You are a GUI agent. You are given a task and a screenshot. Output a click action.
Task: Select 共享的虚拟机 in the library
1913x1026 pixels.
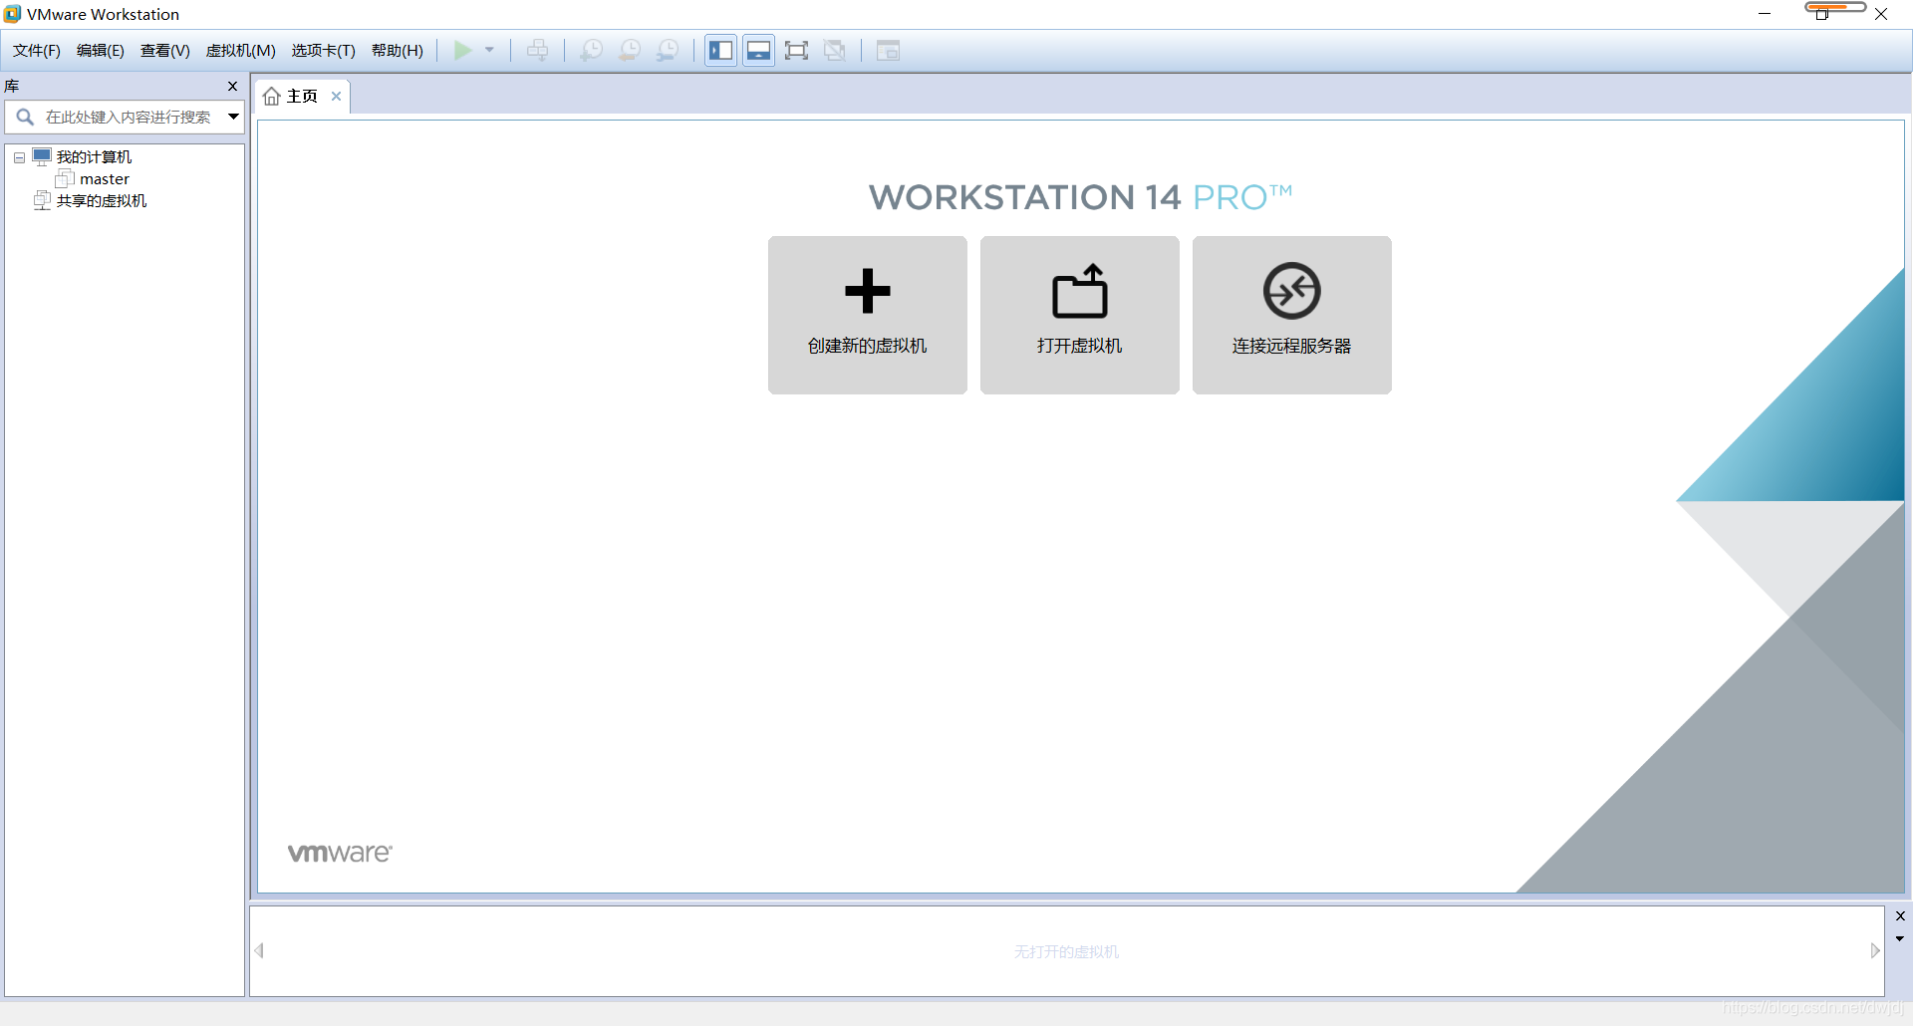click(102, 200)
